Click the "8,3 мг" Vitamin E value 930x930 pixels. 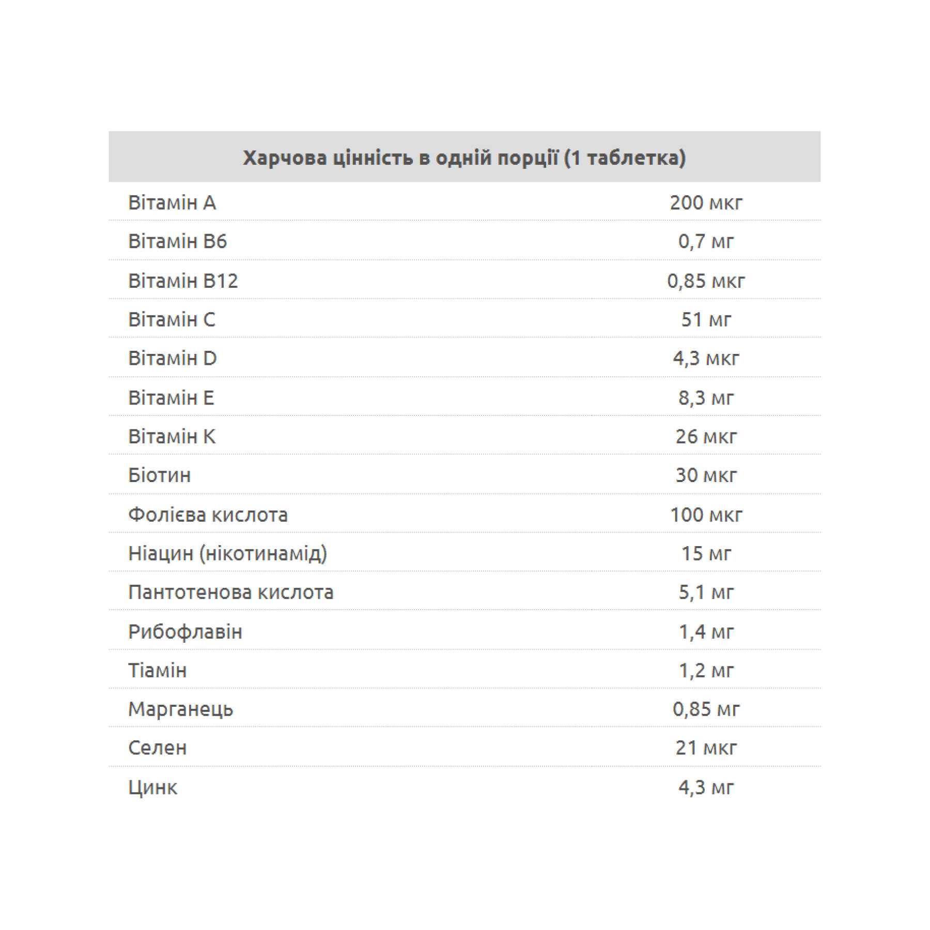point(706,397)
